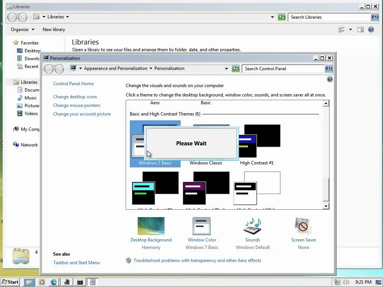Toggle the Libraries preview pane icon
This screenshot has width=383, height=287.
pos(360,30)
